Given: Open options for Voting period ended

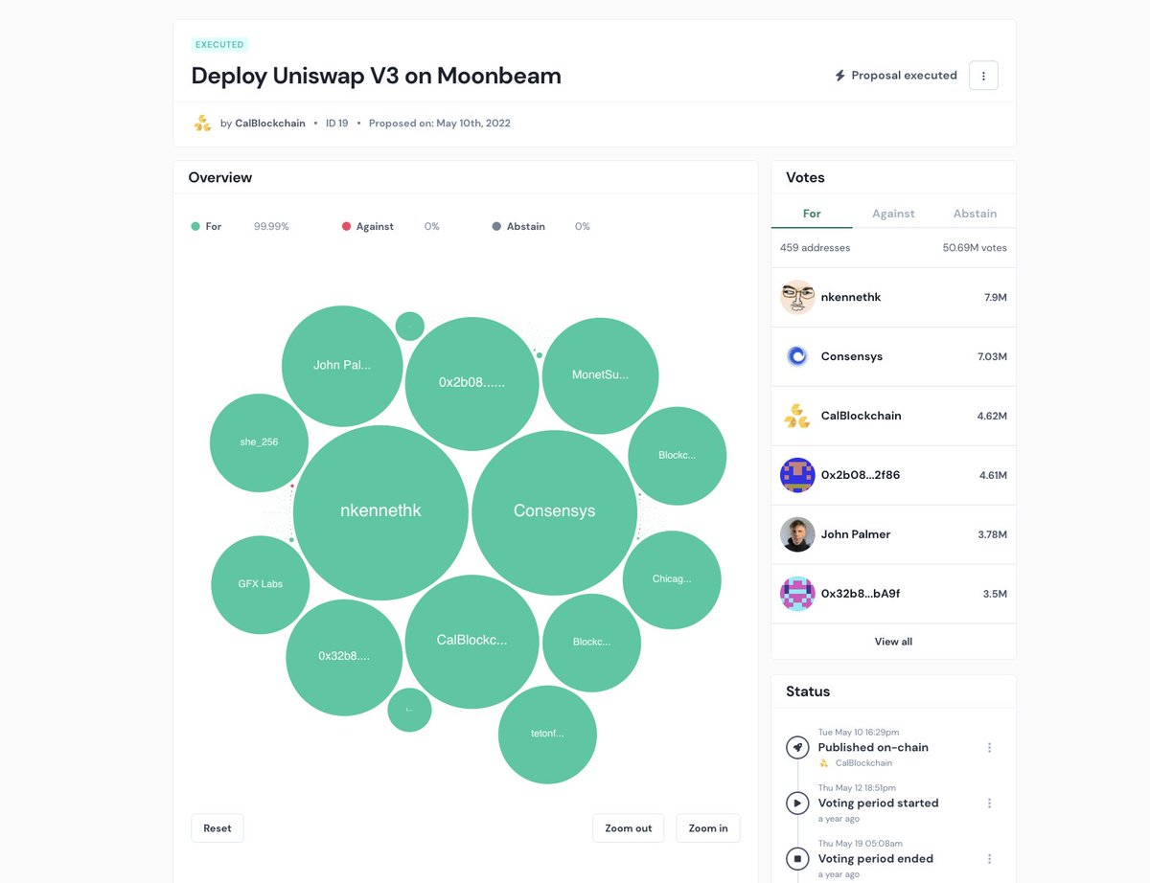Looking at the screenshot, I should click(989, 858).
